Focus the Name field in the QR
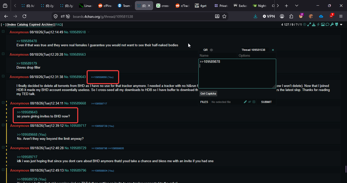 tap(218, 55)
